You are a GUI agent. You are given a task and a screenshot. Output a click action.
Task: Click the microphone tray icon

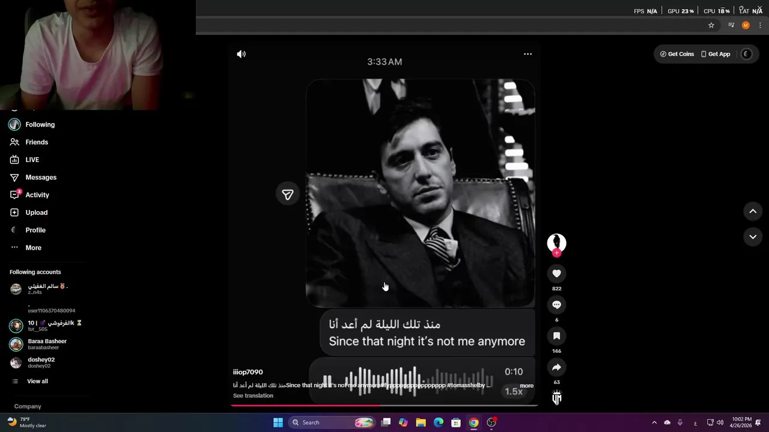pyautogui.click(x=680, y=422)
